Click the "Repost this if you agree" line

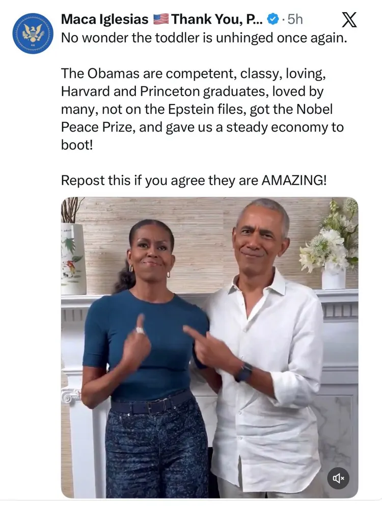point(194,180)
